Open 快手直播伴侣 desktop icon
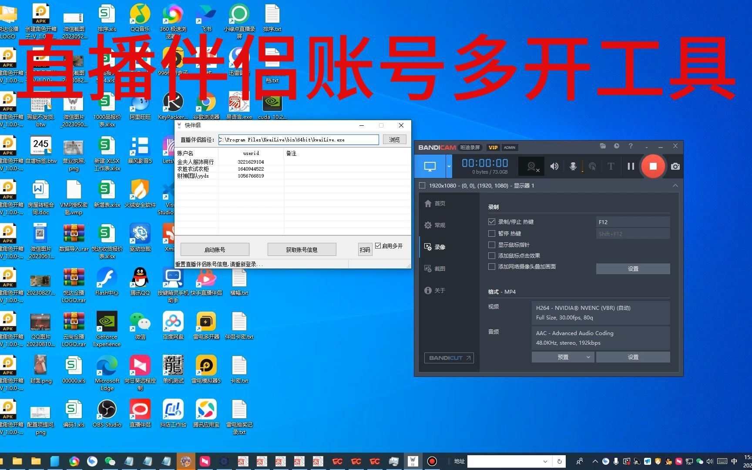The image size is (752, 470). 206,282
